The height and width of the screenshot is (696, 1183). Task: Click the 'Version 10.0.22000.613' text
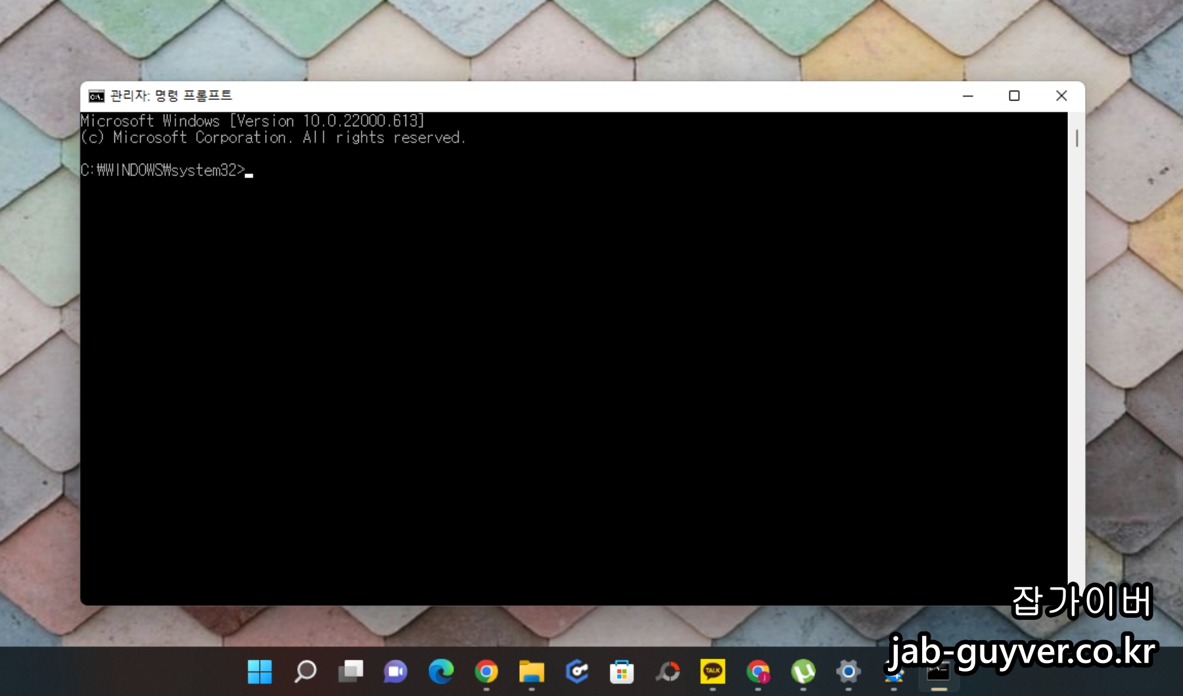327,121
